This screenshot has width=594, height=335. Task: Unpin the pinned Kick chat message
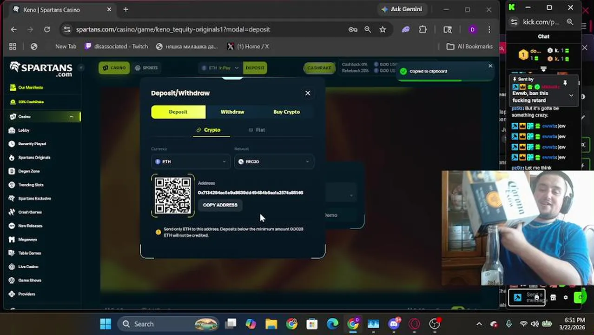(x=565, y=83)
